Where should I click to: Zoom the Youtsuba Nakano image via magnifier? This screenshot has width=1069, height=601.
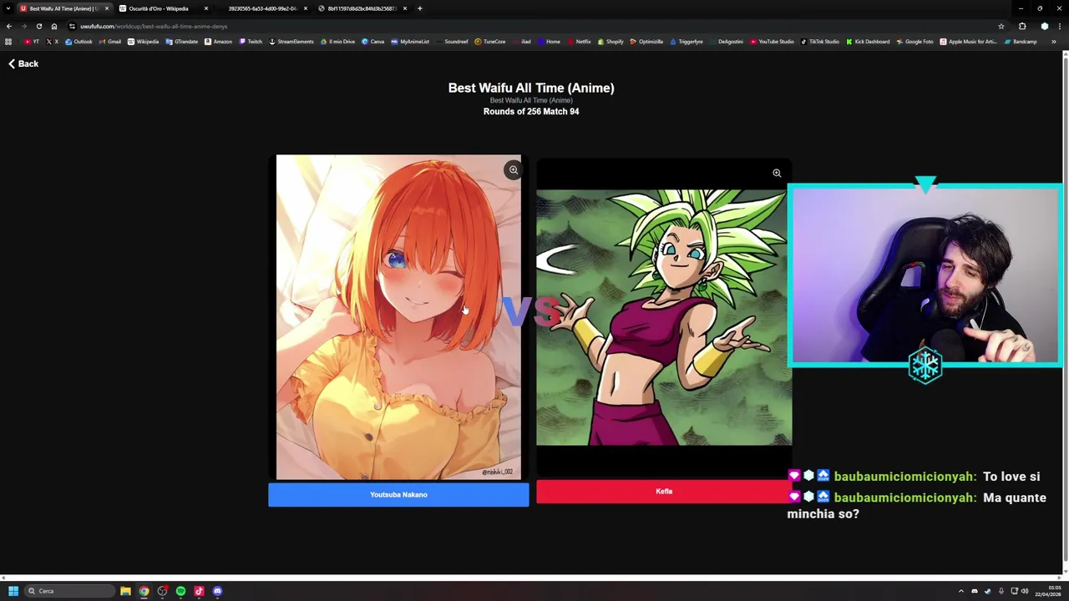(514, 170)
